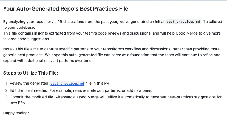This screenshot has height=117, width=227.
Task: Click the best_practices.md inline code in intro paragraph
Action: pos(183,22)
